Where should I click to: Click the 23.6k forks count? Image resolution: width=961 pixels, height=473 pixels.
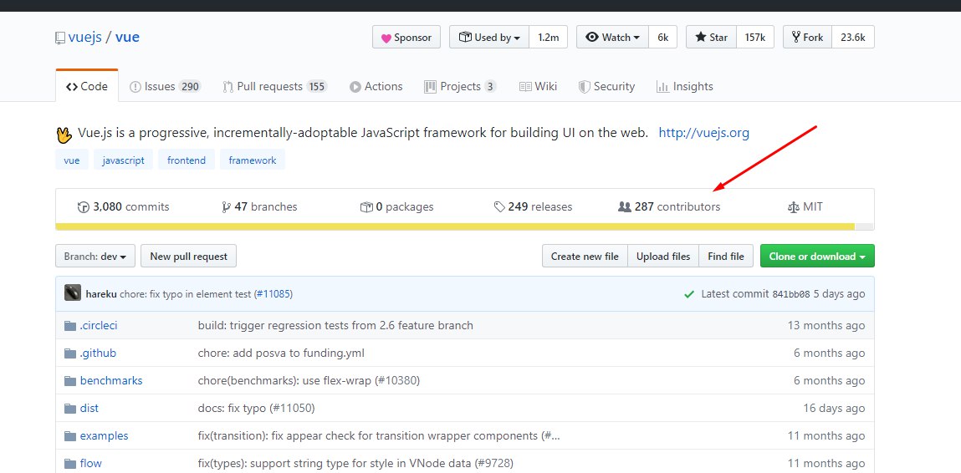852,38
